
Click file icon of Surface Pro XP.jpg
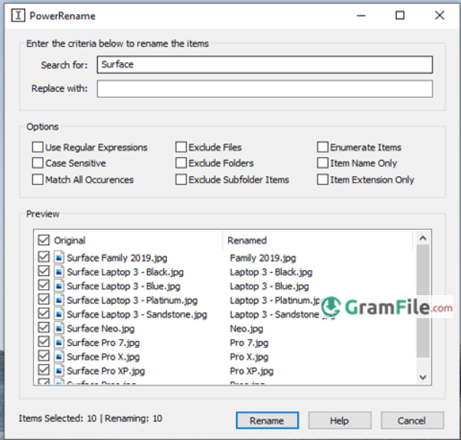pos(59,370)
